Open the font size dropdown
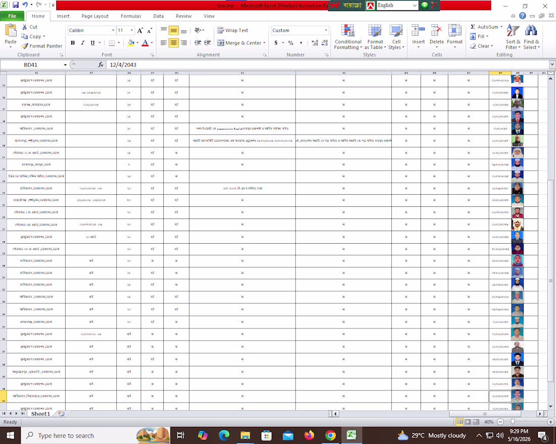Screen dimensions: 556x444 click(131, 30)
